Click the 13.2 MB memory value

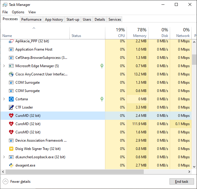coord(140,74)
